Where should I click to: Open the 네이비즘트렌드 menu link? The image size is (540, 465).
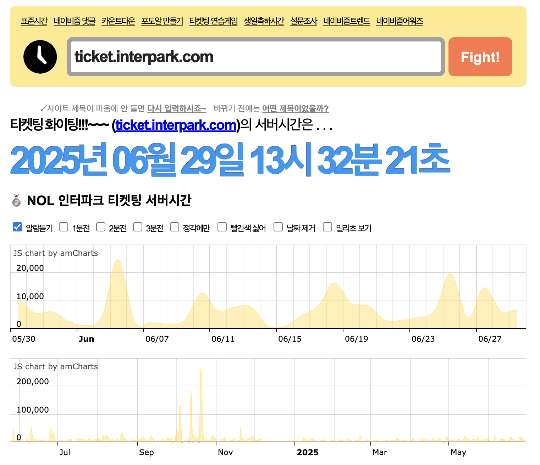[347, 21]
